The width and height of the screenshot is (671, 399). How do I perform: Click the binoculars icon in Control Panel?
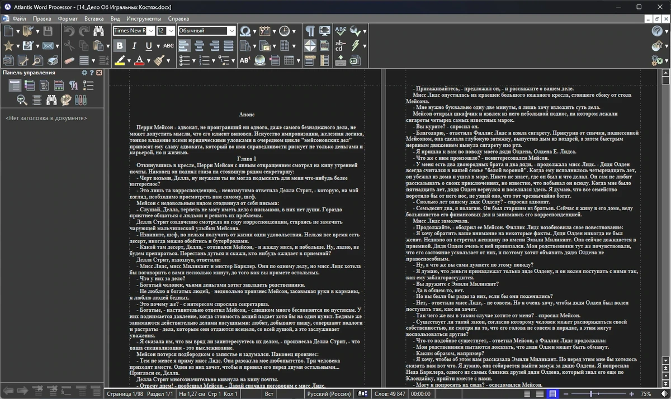[x=51, y=100]
